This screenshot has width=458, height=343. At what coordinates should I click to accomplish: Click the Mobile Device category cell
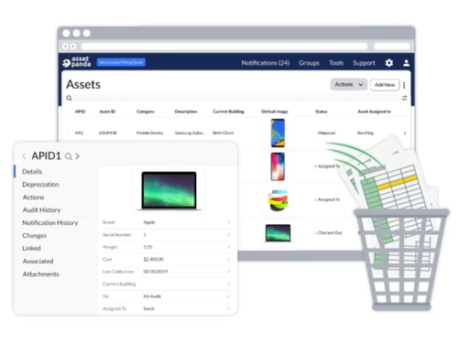pos(149,133)
